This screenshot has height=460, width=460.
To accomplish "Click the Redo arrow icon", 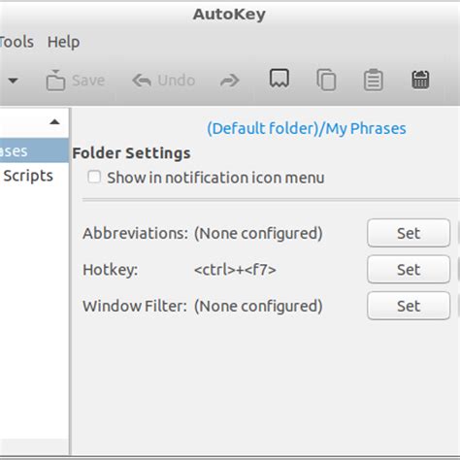I will 230,81.
